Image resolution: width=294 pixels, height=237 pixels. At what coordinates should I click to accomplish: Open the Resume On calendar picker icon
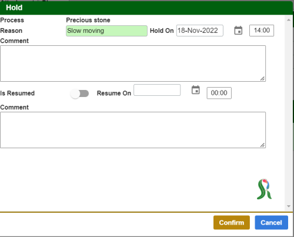[x=196, y=90]
